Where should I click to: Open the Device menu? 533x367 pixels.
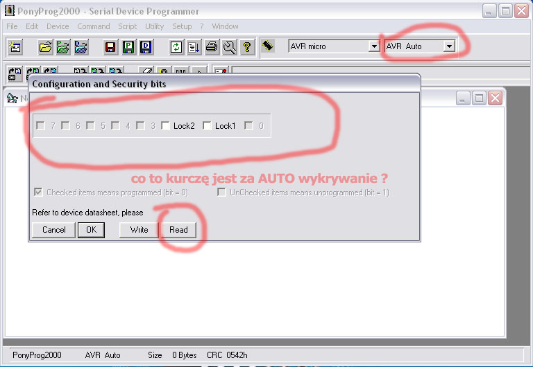click(x=58, y=26)
